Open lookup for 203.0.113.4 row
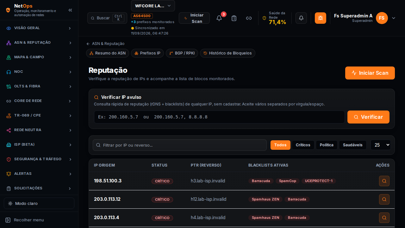This screenshot has width=405, height=228. (x=384, y=218)
